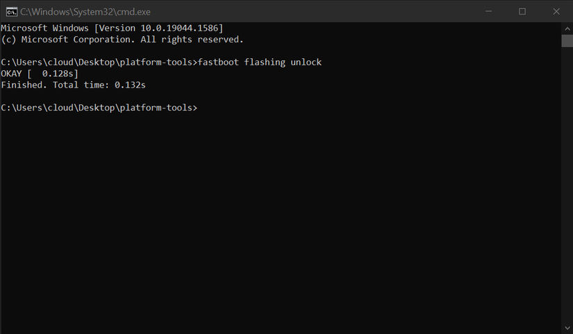Image resolution: width=573 pixels, height=334 pixels.
Task: Click the Microsoft Corporation copyright line
Action: 122,40
